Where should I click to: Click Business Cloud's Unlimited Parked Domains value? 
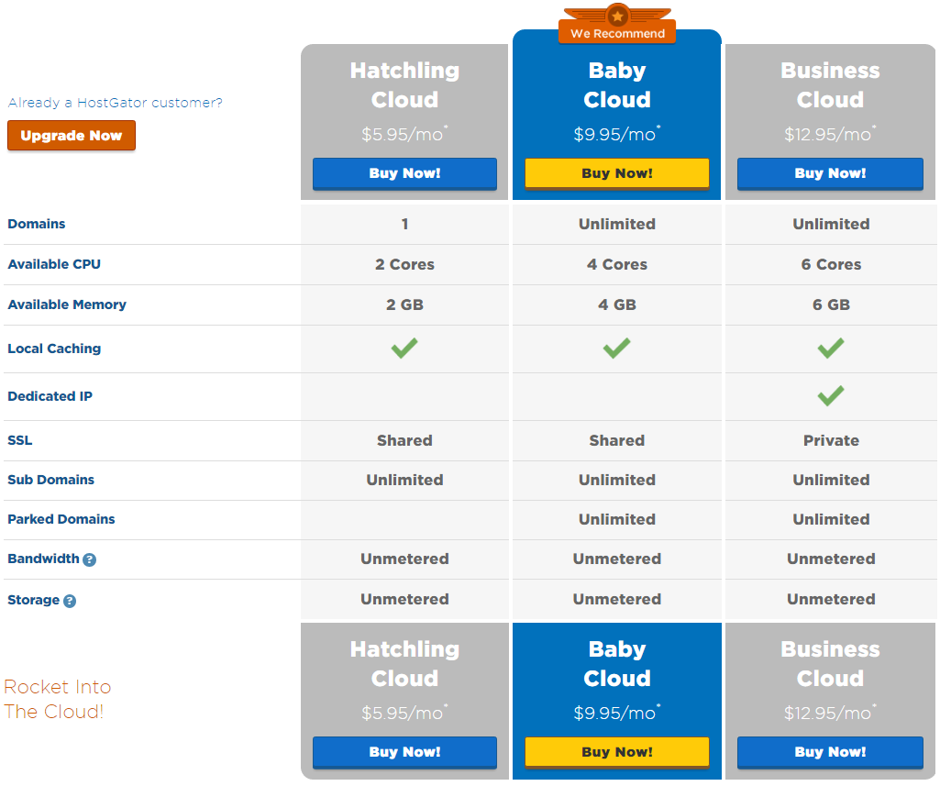coord(831,520)
